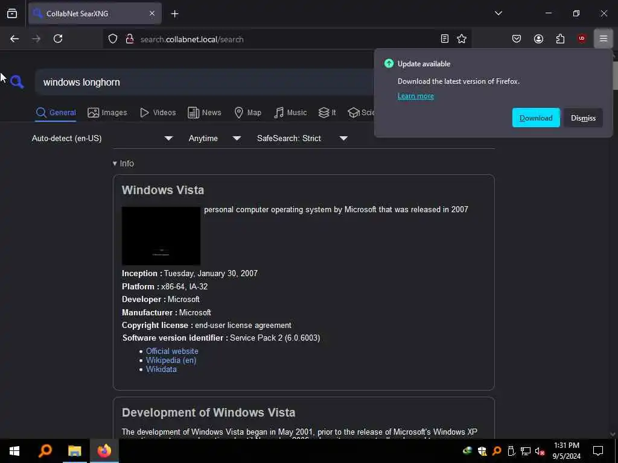Open the Firefox account icon

click(538, 39)
